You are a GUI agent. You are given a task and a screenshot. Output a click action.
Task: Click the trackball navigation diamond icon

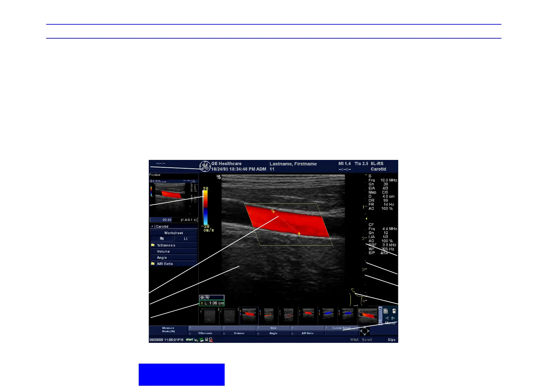(364, 331)
